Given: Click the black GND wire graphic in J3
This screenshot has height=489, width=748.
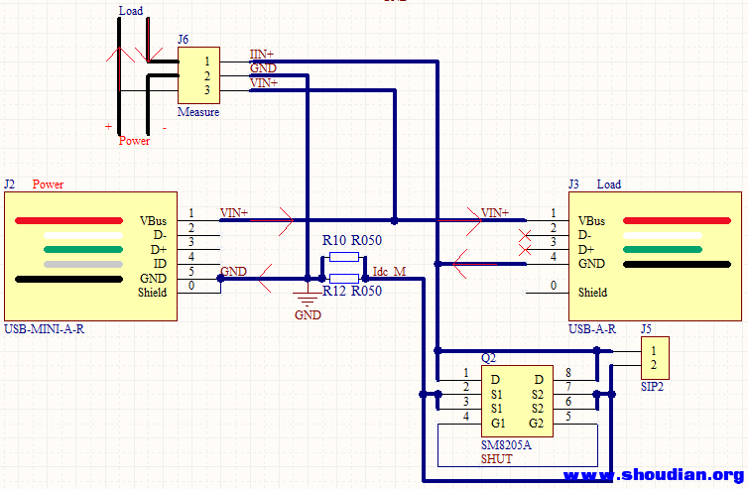Looking at the screenshot, I should (x=677, y=264).
